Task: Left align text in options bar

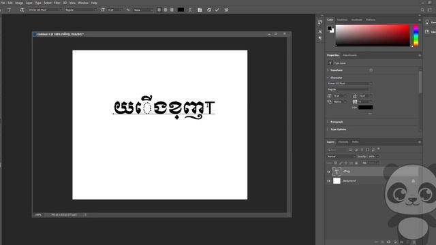Action: 159,10
